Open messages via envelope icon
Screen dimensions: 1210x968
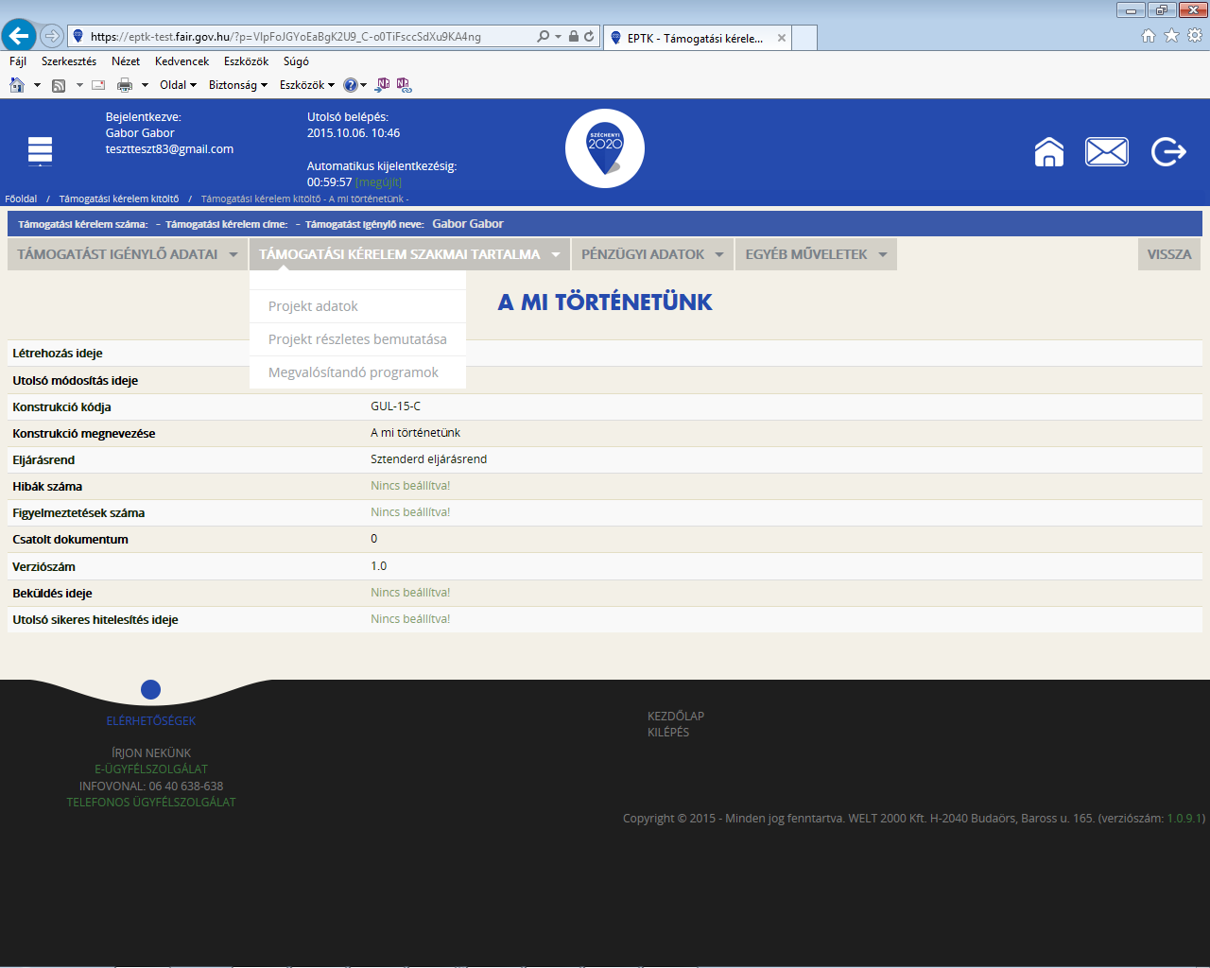pyautogui.click(x=1107, y=152)
